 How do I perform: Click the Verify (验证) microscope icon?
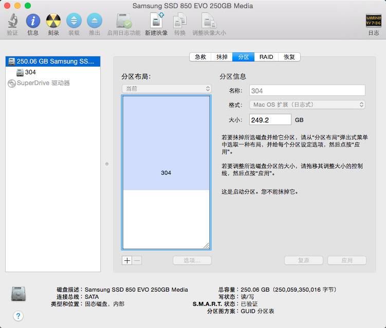coord(12,20)
